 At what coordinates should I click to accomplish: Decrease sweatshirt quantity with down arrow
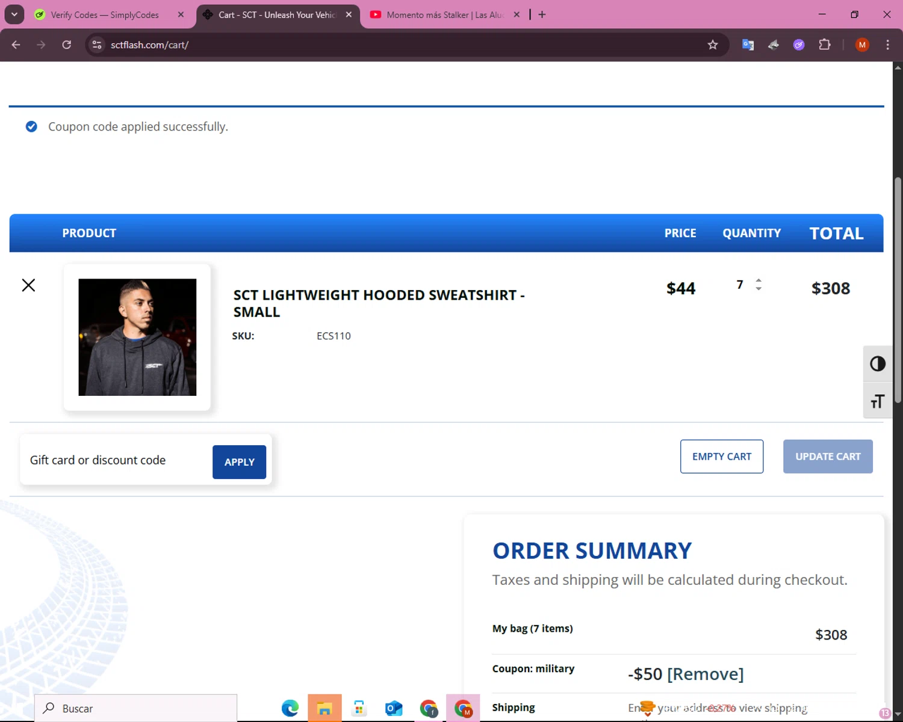759,289
